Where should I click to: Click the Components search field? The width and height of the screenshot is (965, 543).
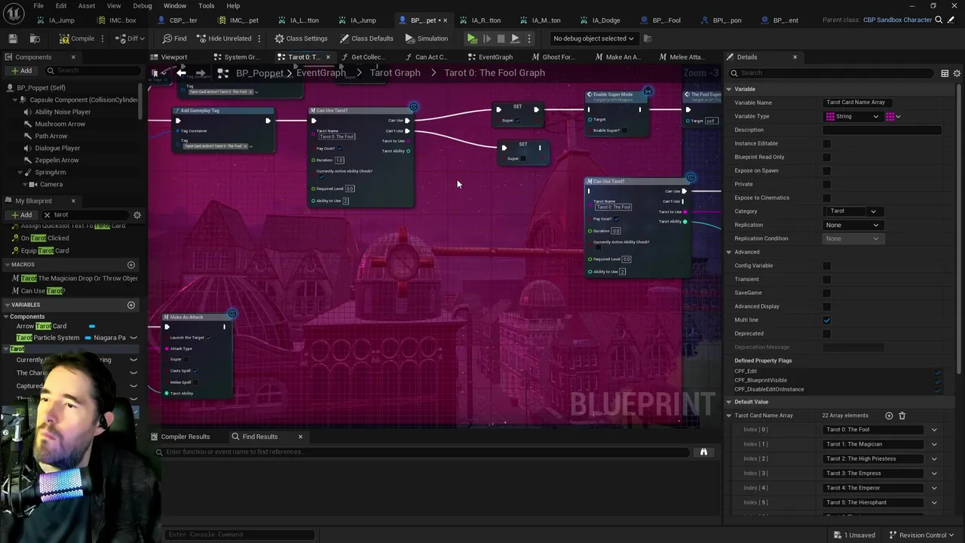[x=92, y=70]
